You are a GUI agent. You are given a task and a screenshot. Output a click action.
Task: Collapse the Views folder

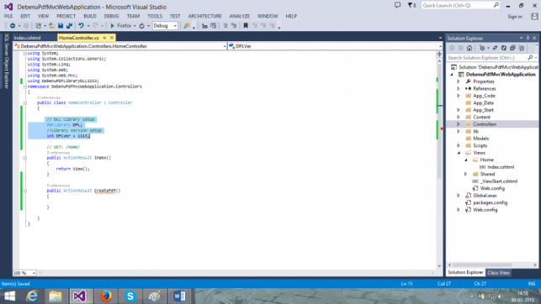point(459,153)
